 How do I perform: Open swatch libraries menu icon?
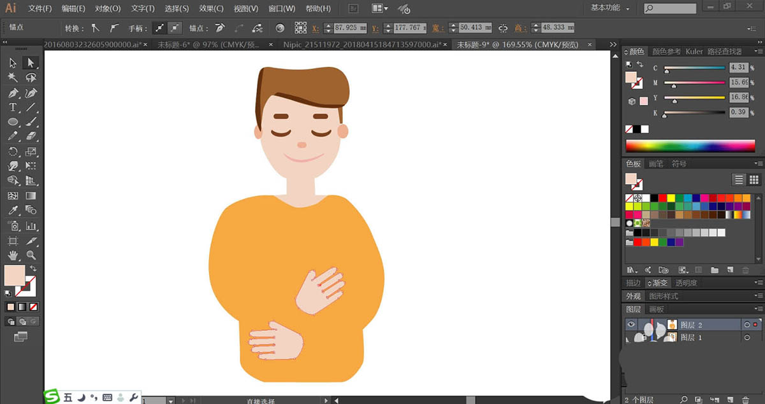[632, 270]
